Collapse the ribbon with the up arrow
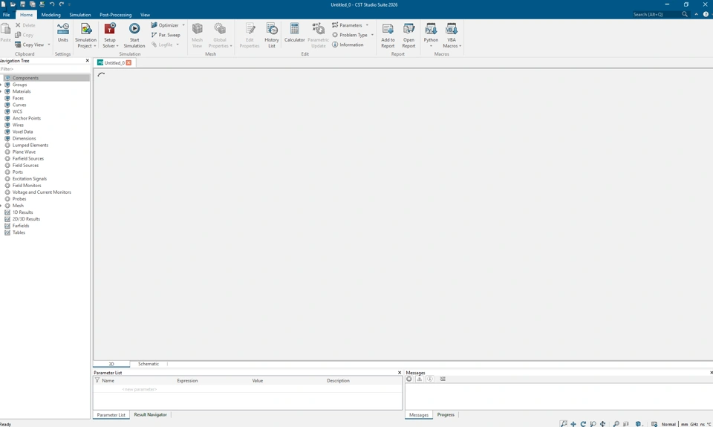Screen dimensions: 713x427 (696, 15)
